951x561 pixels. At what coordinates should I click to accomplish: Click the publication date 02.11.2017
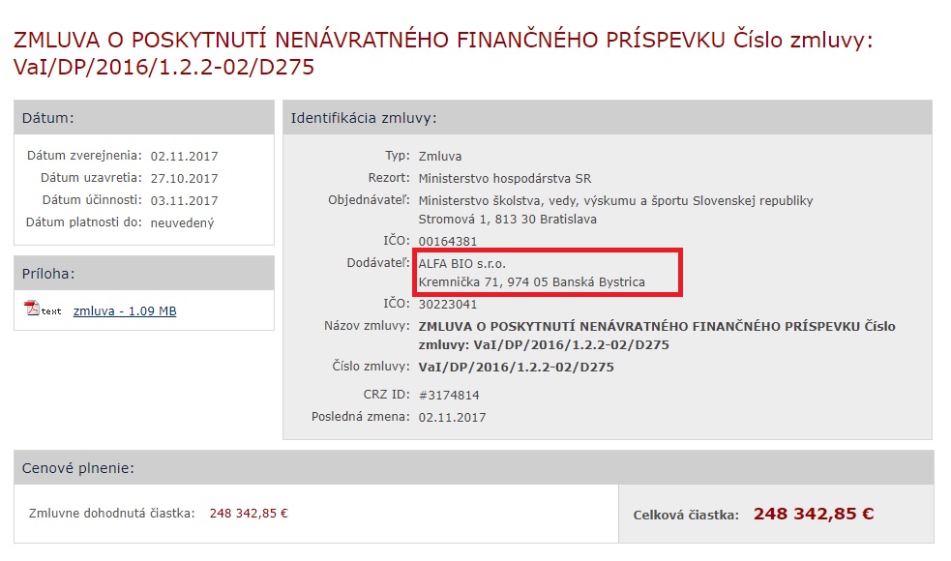[185, 157]
